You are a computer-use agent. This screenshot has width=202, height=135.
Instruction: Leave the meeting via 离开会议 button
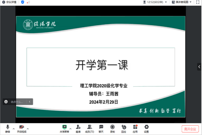click(190, 129)
